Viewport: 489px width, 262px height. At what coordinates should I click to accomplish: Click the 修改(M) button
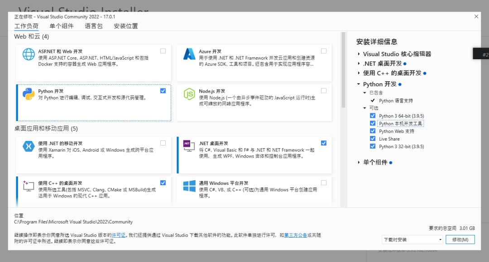[x=460, y=239]
